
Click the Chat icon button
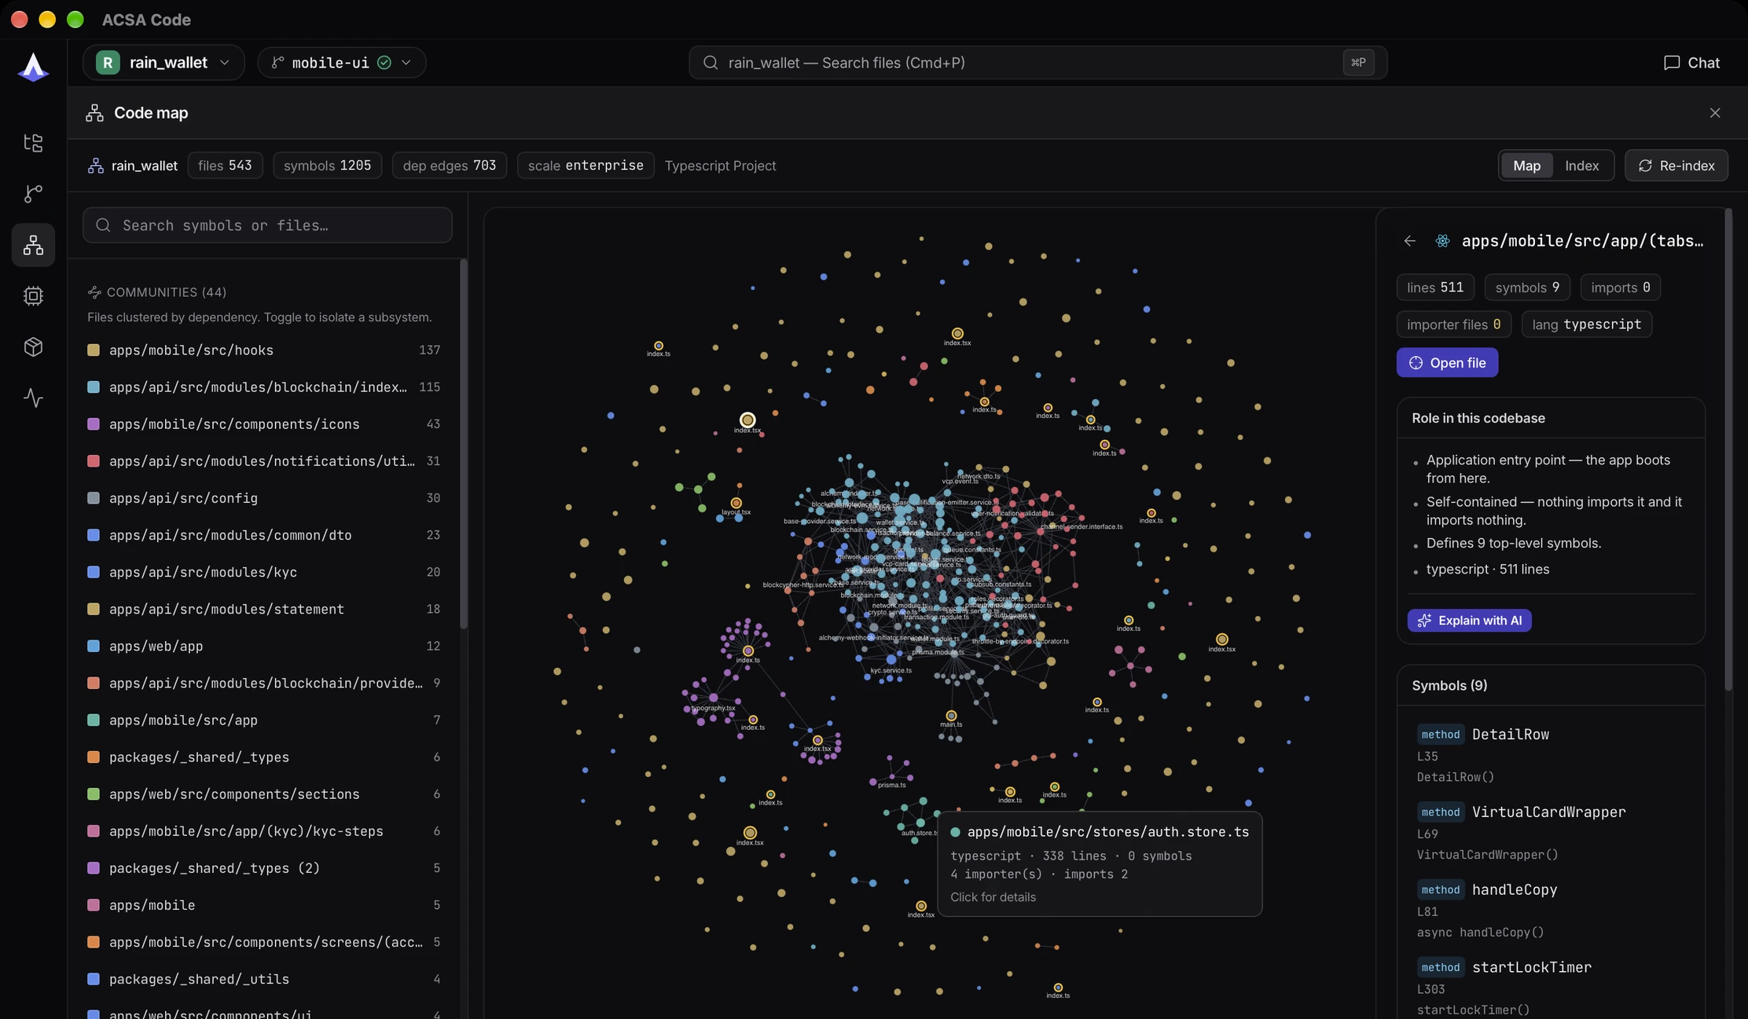coord(1691,63)
